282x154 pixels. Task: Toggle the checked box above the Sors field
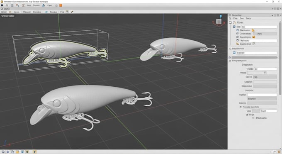pos(241,107)
